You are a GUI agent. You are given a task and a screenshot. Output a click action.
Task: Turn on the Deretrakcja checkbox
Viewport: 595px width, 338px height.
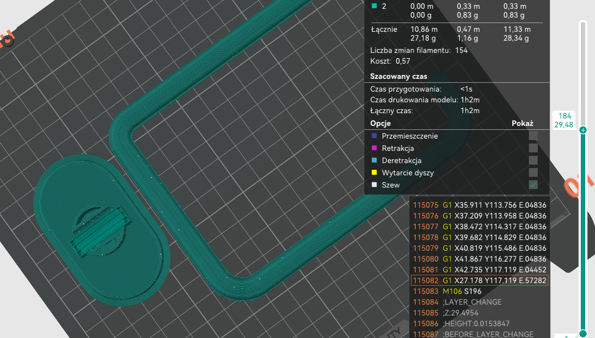(533, 160)
